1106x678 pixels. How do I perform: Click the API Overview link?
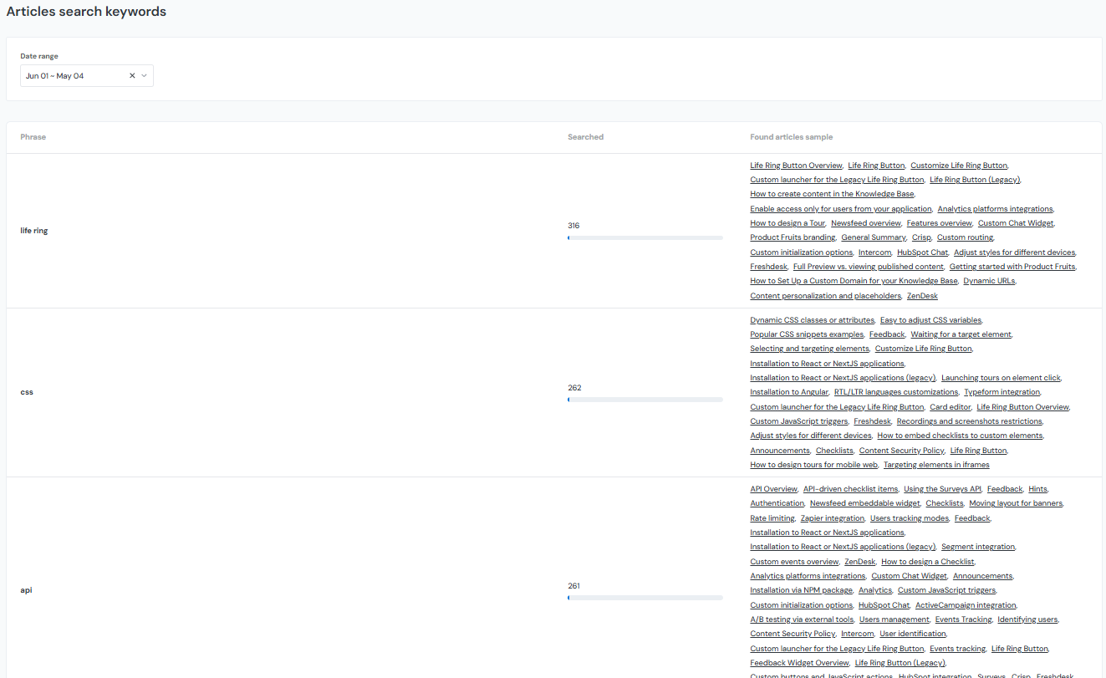pos(773,488)
